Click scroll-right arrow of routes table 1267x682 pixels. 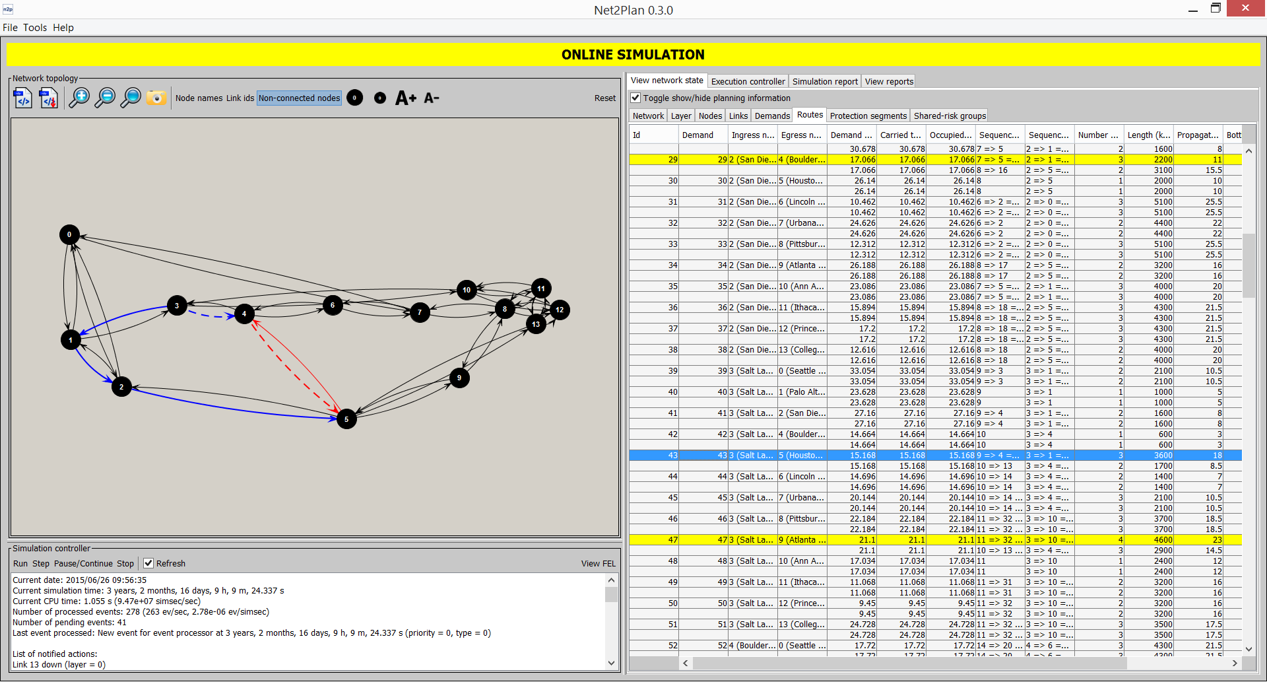tap(1235, 663)
